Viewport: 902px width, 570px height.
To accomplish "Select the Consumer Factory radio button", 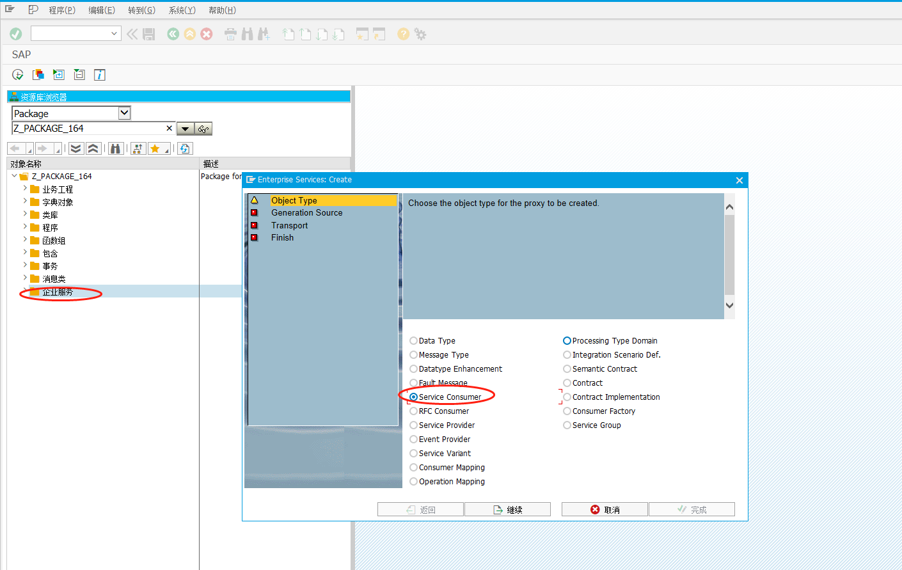I will (567, 411).
